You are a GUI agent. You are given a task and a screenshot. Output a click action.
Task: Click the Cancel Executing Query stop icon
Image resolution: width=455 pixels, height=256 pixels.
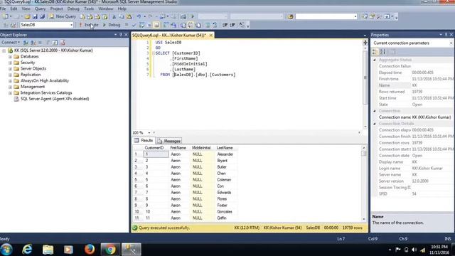click(127, 26)
